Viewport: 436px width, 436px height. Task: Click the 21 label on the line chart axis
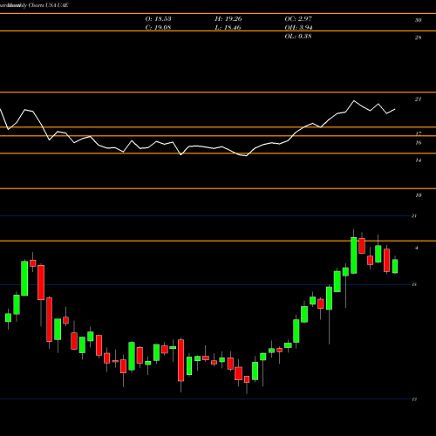[x=418, y=99]
